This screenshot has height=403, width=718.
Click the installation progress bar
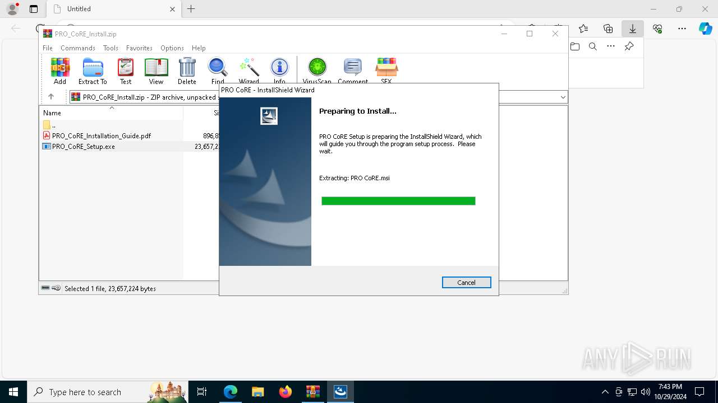coord(398,201)
